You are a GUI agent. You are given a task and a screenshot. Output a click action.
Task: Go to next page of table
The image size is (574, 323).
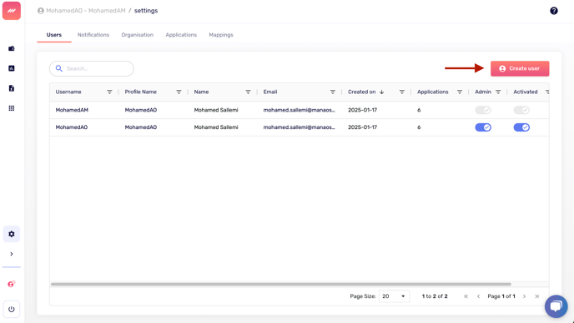[x=524, y=296]
